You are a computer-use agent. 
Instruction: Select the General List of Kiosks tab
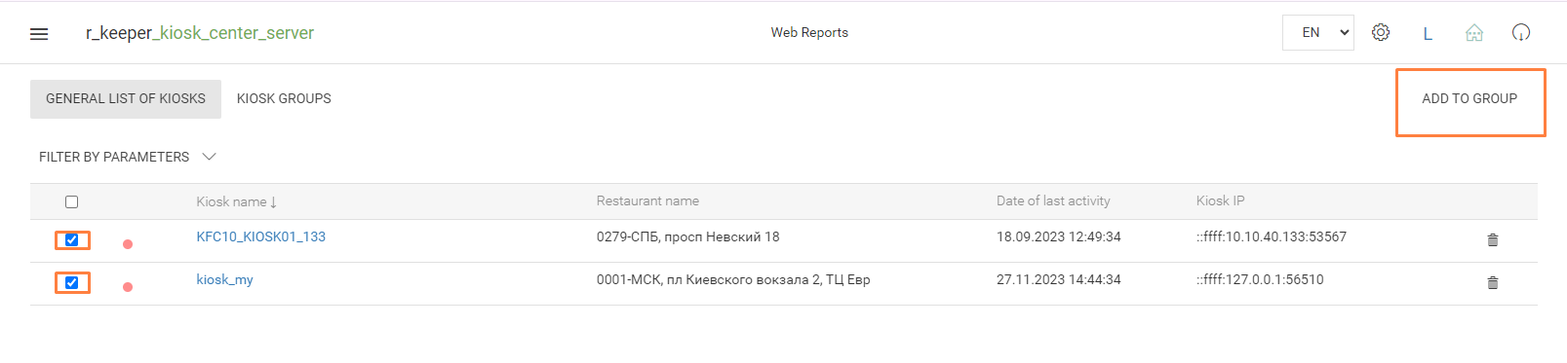pyautogui.click(x=126, y=98)
